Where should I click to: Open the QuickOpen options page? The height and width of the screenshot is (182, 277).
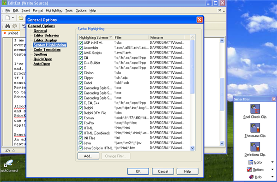(x=43, y=59)
